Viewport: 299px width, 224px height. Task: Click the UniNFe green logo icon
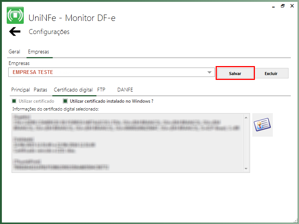click(x=15, y=15)
